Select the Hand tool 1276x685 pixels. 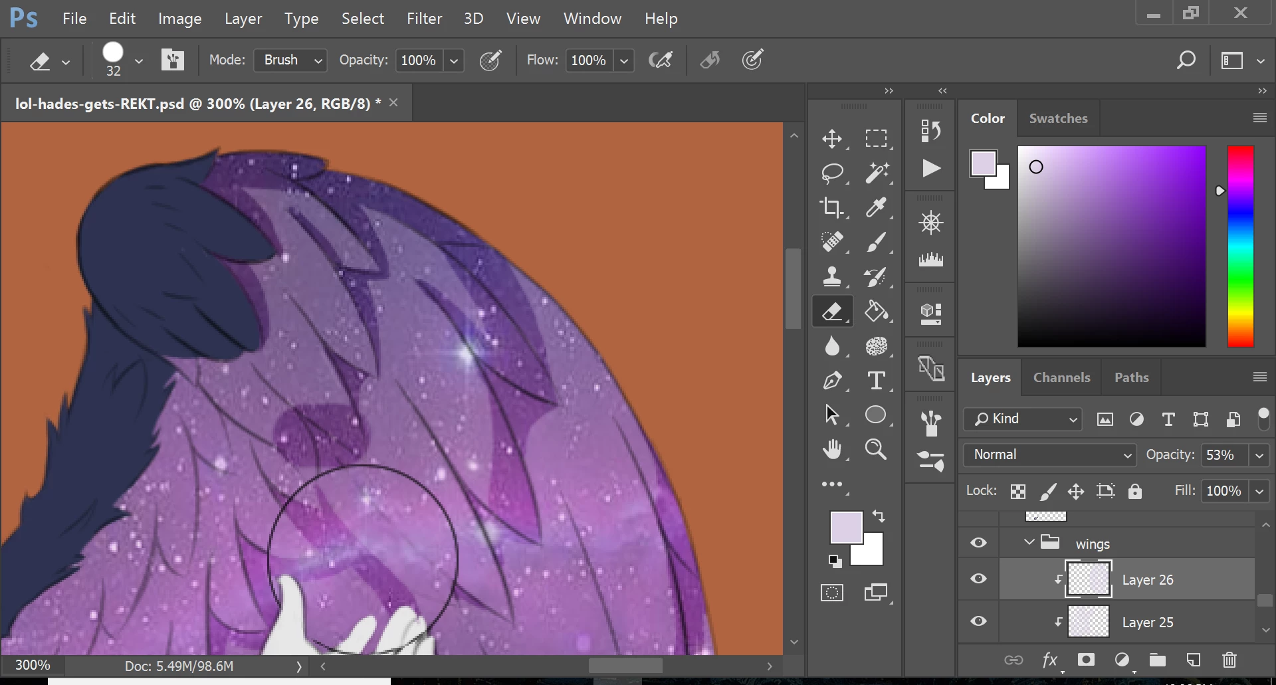coord(832,450)
